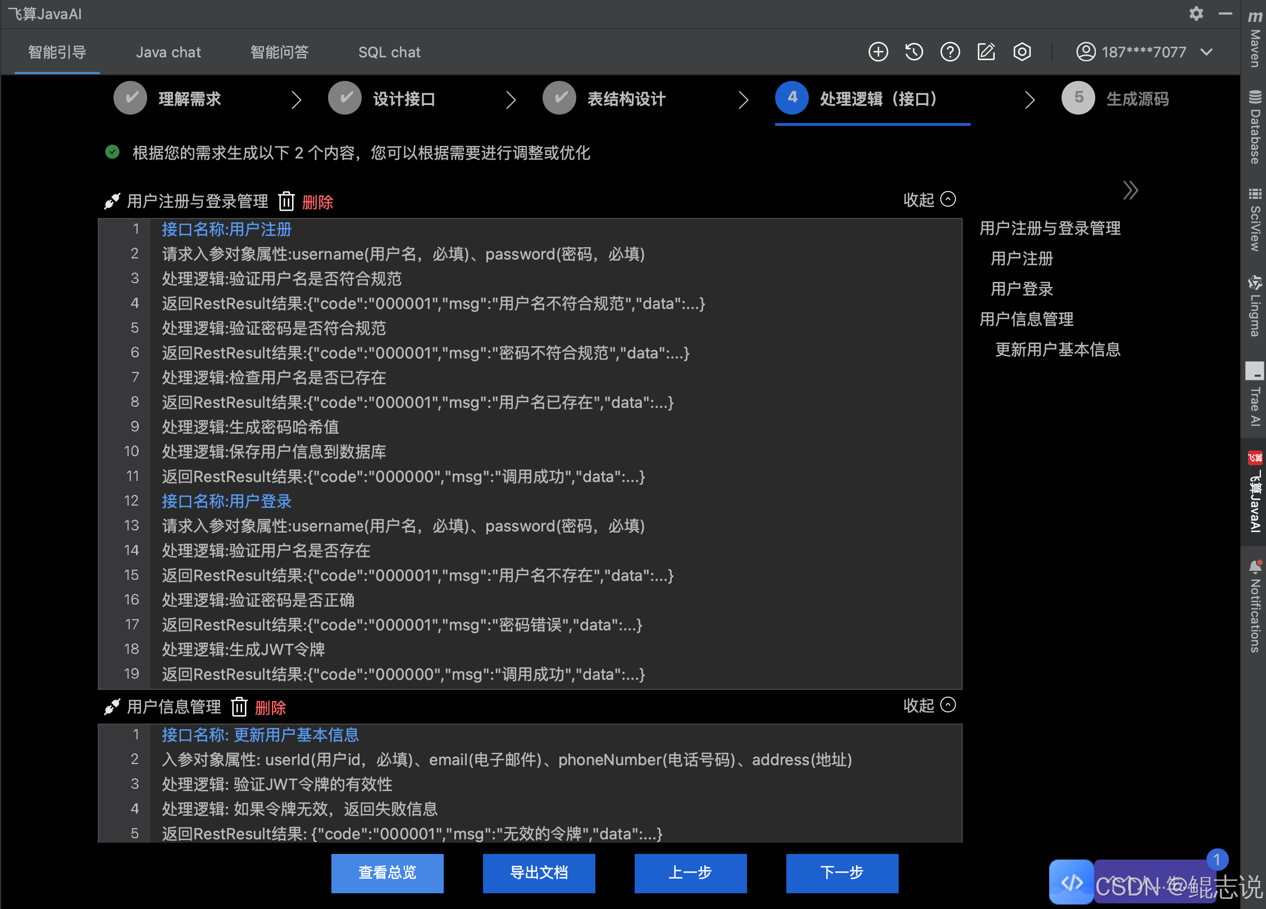This screenshot has height=909, width=1266.
Task: Open the Database tool window
Action: (1254, 127)
